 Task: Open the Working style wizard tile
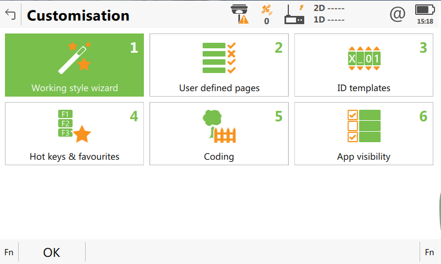[x=75, y=65]
